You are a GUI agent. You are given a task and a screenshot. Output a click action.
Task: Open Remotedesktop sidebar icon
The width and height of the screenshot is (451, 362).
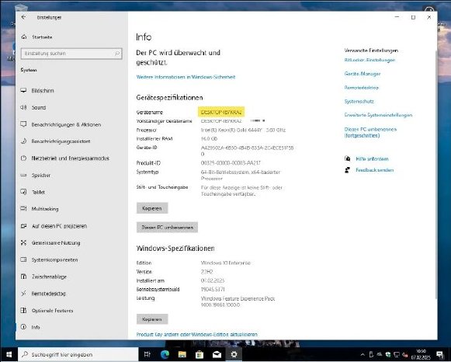point(23,293)
